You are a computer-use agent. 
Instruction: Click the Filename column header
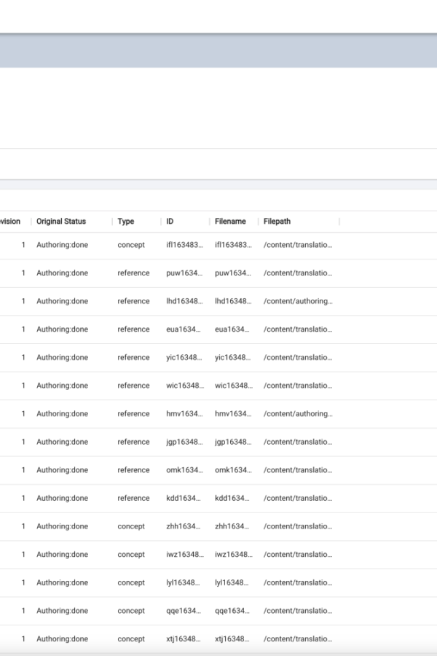coord(230,222)
